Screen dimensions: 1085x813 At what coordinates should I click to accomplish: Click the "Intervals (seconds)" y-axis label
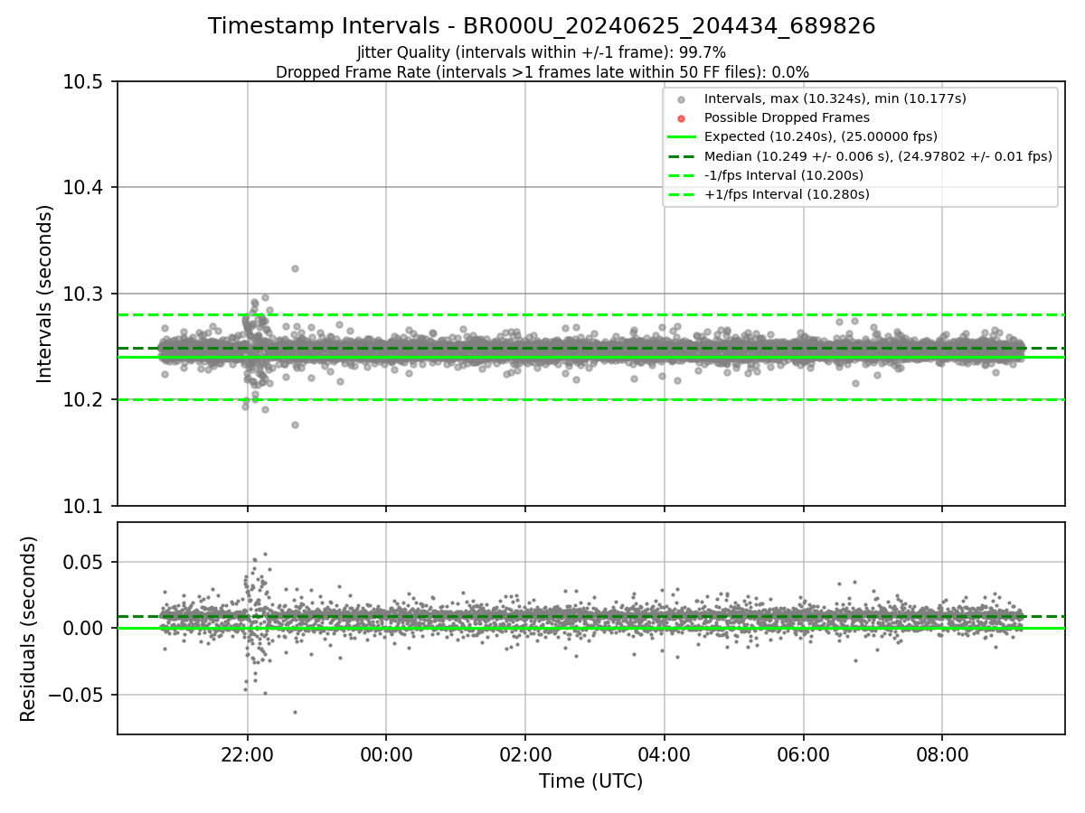click(45, 294)
